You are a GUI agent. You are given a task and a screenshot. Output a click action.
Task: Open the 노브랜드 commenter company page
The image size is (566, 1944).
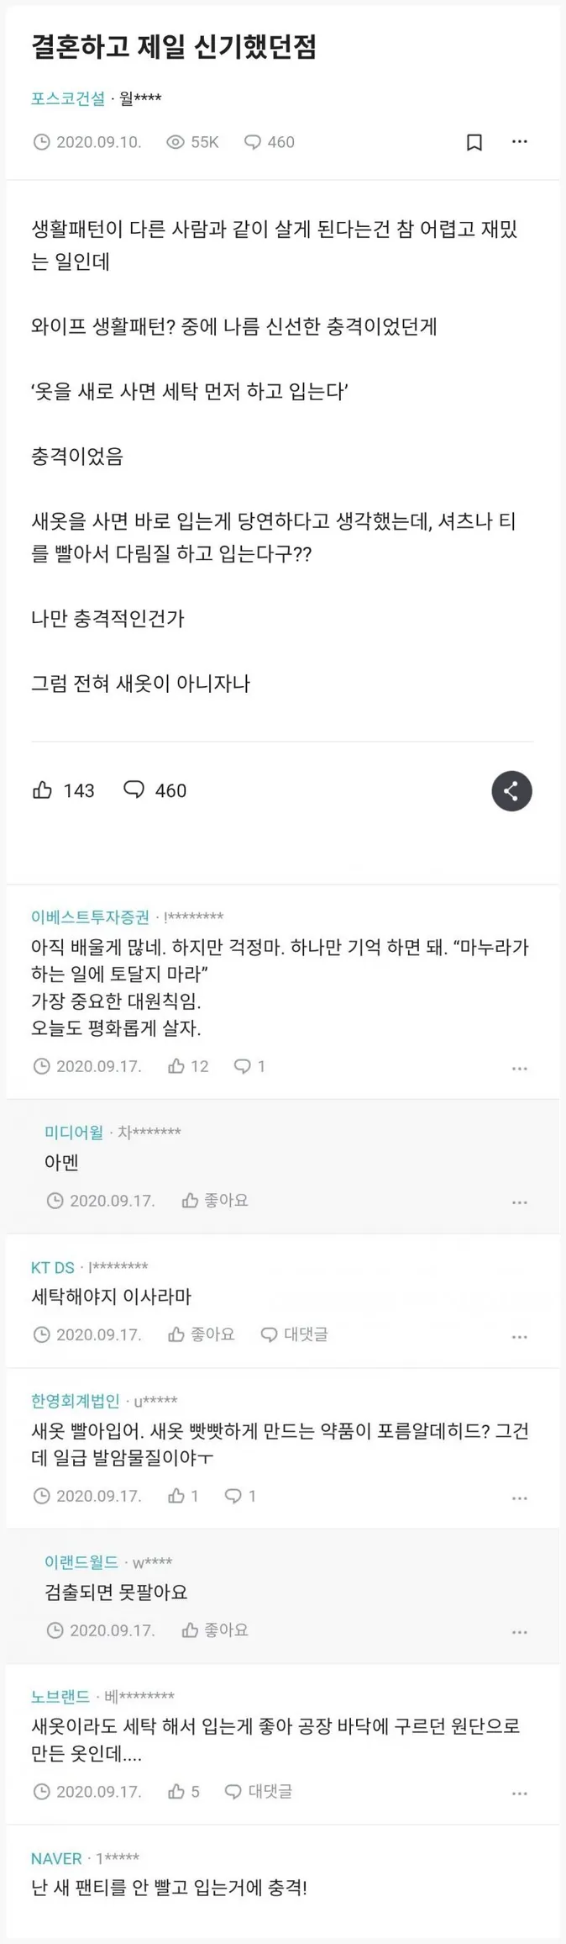click(60, 1688)
